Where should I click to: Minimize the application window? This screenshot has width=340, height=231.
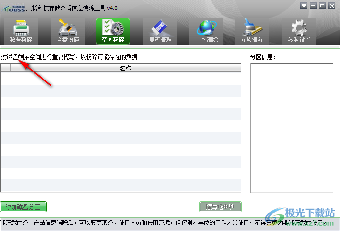[313, 6]
